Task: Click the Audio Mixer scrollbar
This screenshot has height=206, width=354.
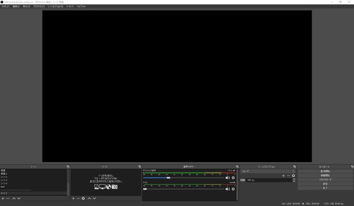Action: click(x=237, y=185)
